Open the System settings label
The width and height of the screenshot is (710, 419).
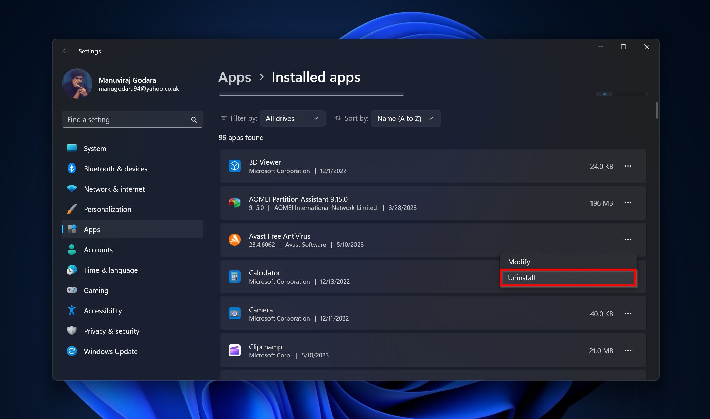(x=95, y=149)
